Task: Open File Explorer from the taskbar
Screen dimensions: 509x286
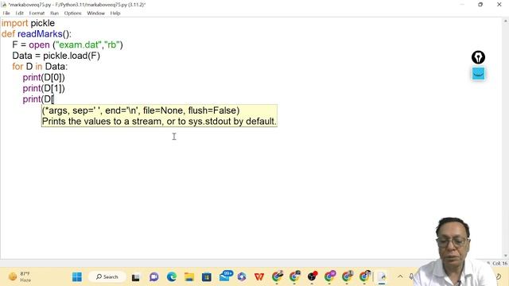Action: click(x=189, y=277)
